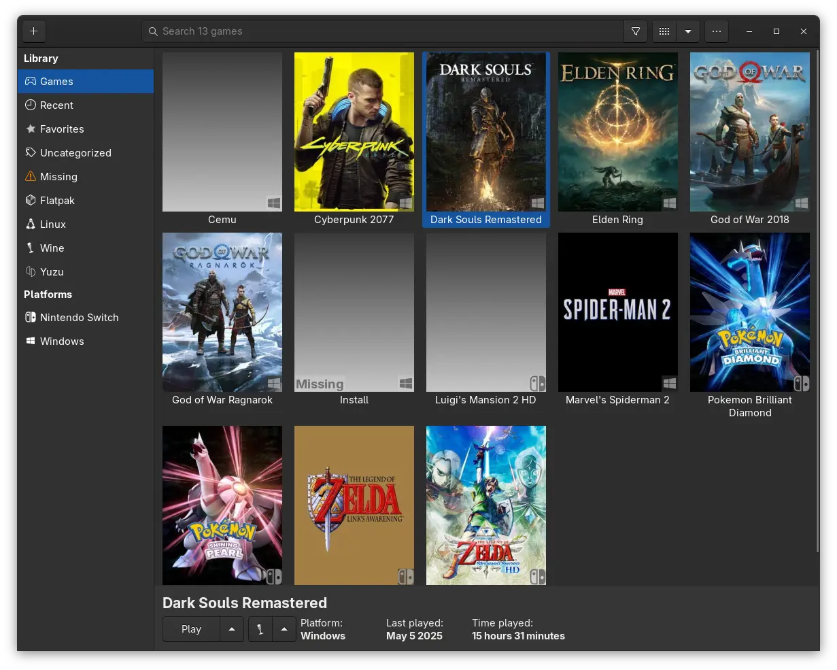Click Windows badge on God of War 2018
The width and height of the screenshot is (837, 670).
click(802, 203)
